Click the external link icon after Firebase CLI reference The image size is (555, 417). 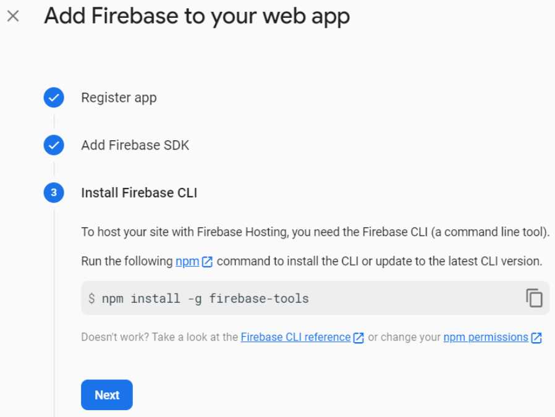click(357, 337)
